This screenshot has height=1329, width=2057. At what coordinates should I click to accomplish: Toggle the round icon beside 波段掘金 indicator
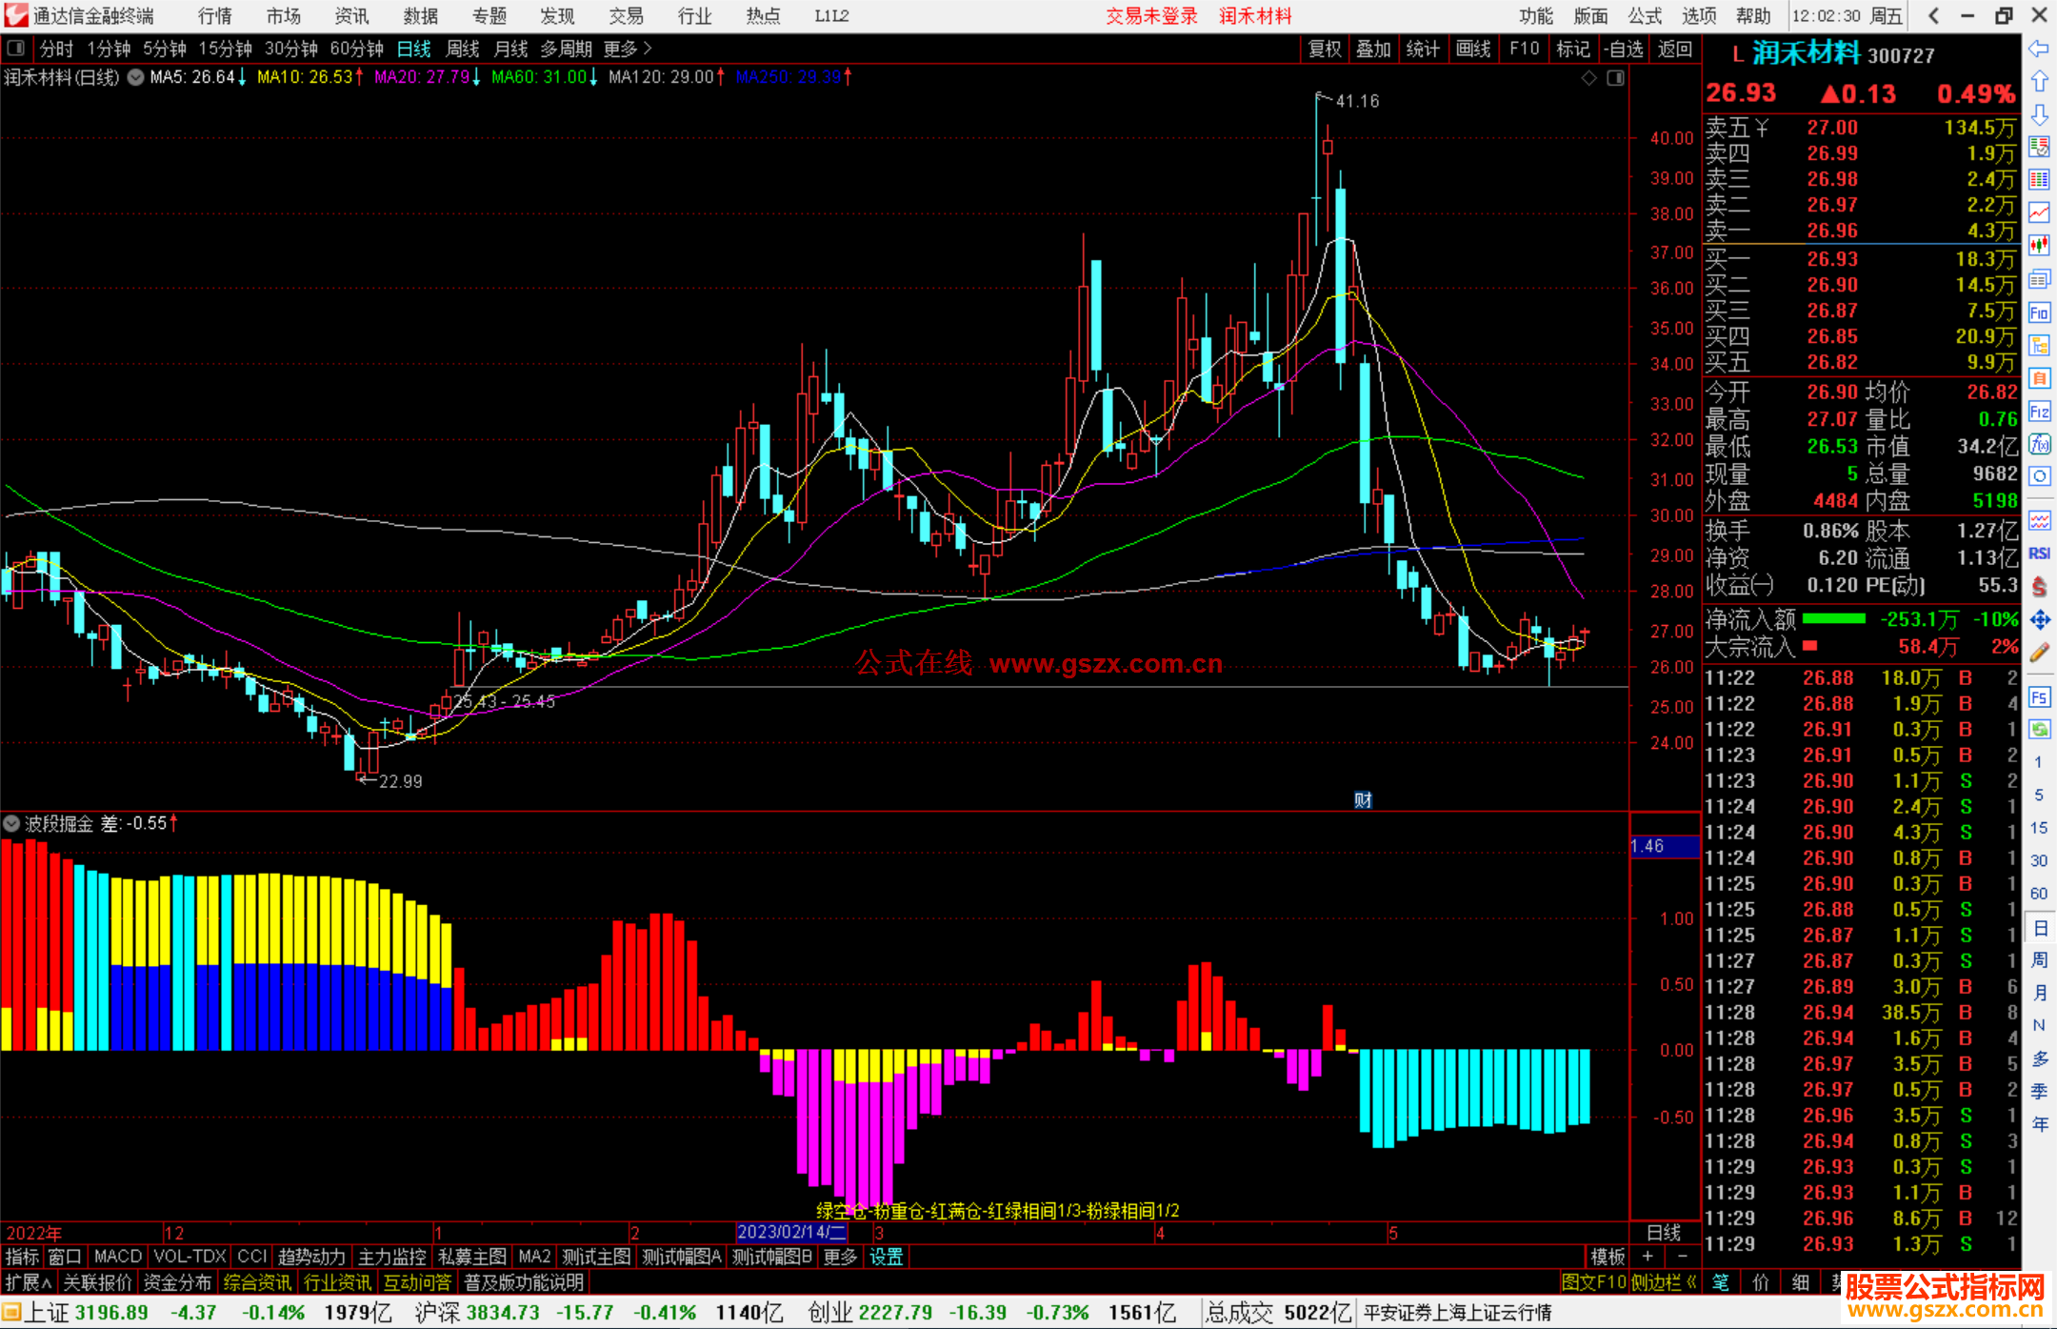pos(12,823)
